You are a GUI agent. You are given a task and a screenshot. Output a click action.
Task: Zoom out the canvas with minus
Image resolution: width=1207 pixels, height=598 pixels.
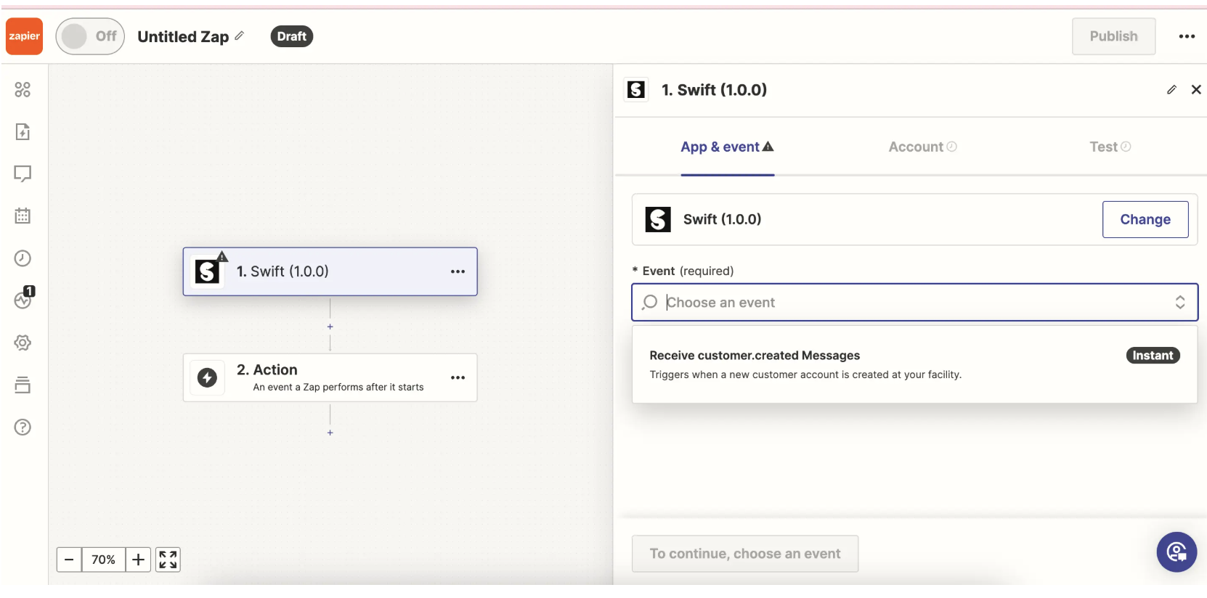[69, 560]
